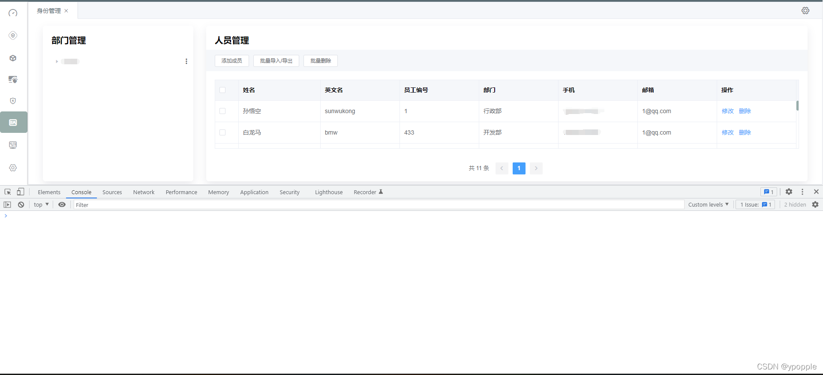
Task: Click the console prompt line
Action: click(411, 216)
